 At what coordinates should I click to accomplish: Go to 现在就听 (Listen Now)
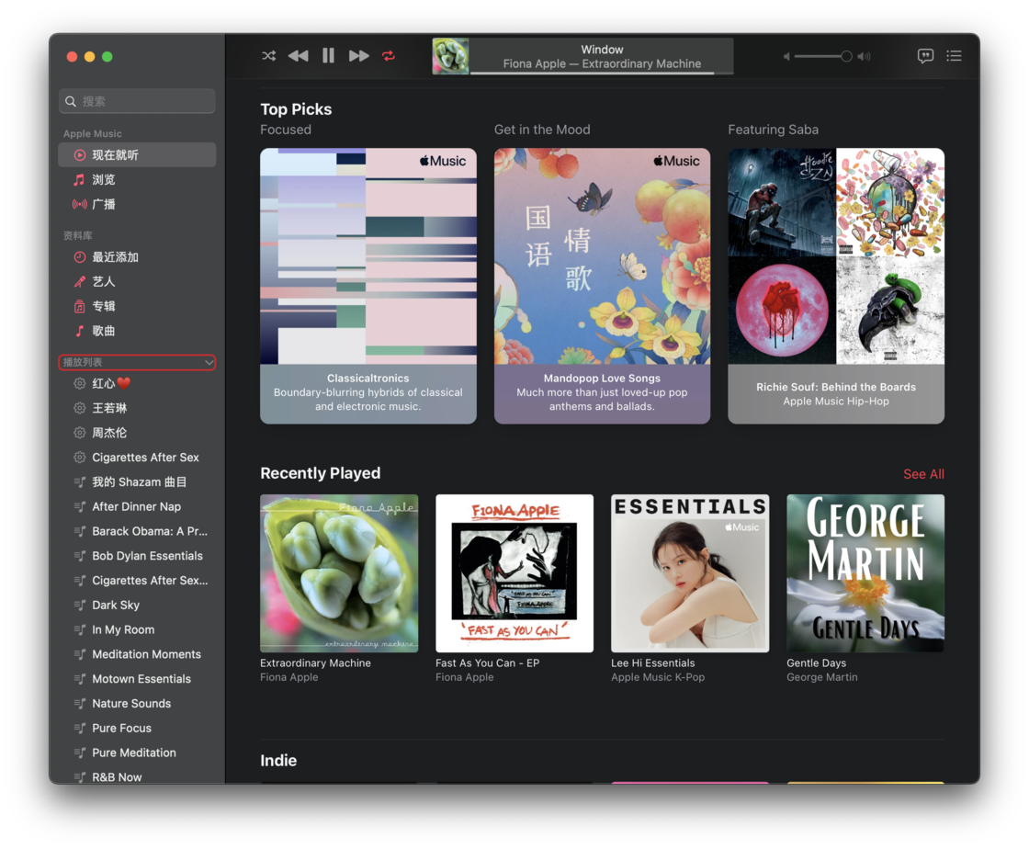point(112,154)
